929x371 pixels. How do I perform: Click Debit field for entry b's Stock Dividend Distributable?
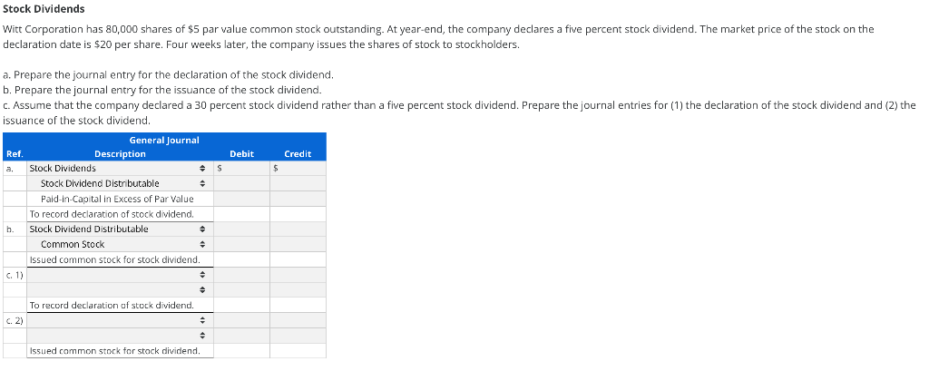pos(241,229)
